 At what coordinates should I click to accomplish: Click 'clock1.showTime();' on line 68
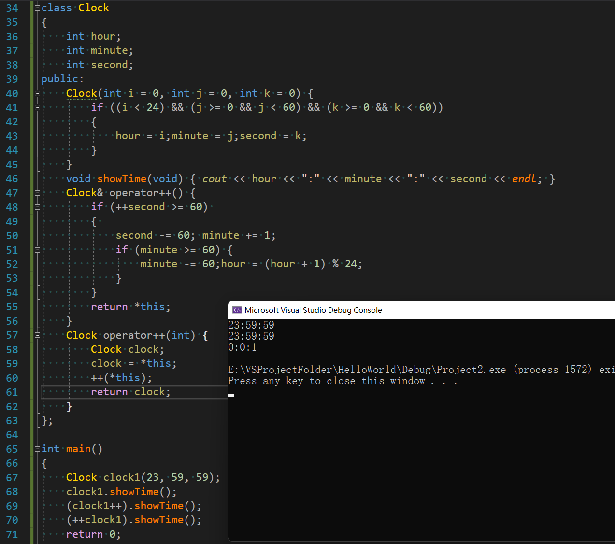122,492
